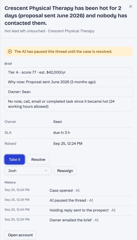Click the Why now proposal brief row

(68, 82)
